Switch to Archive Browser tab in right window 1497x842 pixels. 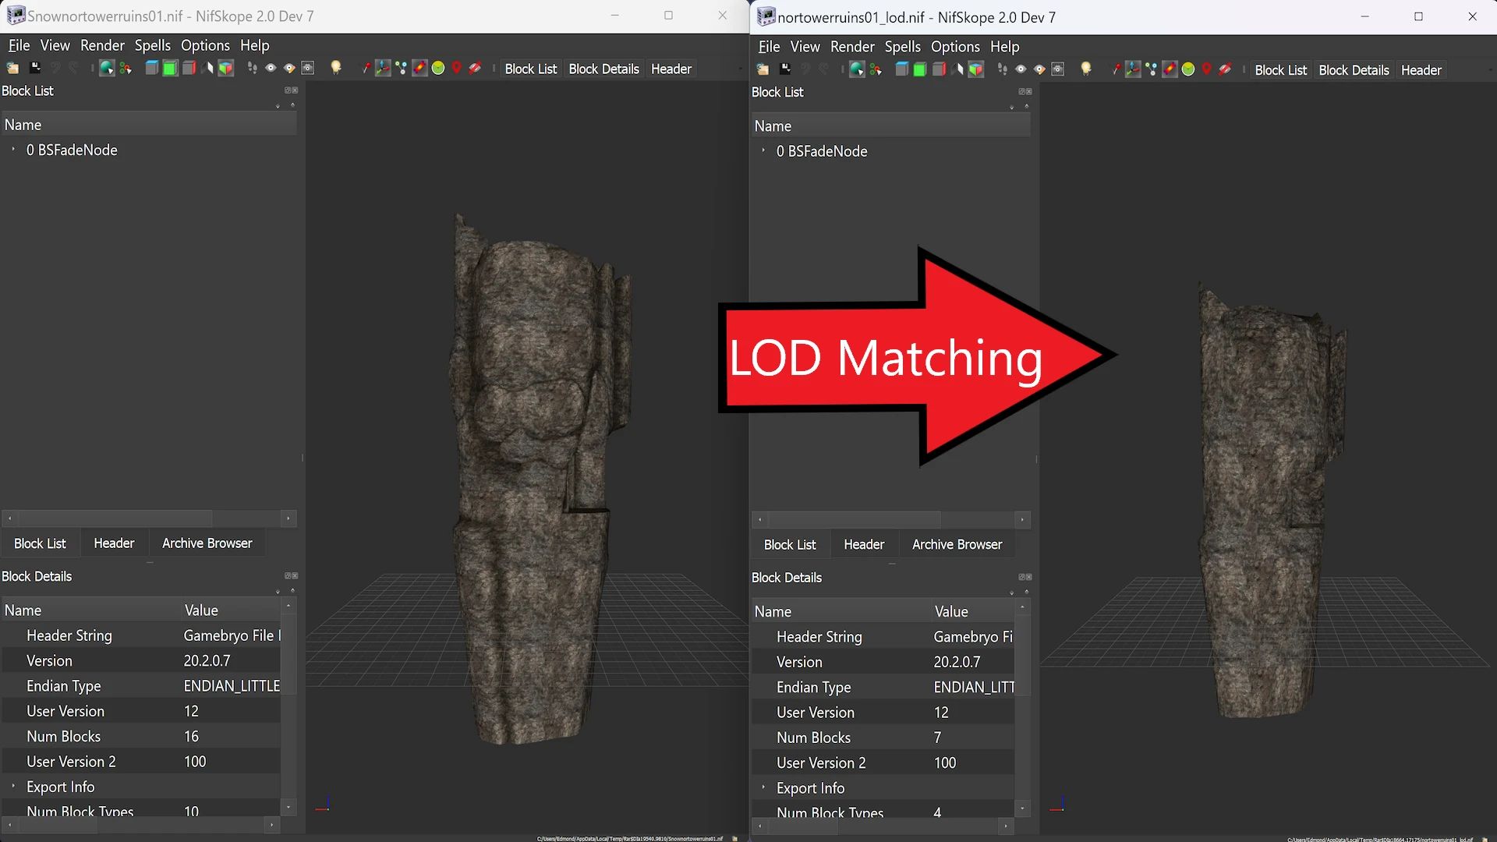[x=957, y=544]
